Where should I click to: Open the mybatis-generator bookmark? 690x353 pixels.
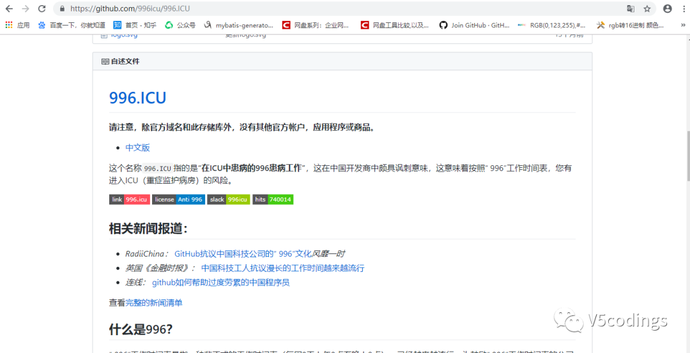click(x=238, y=26)
